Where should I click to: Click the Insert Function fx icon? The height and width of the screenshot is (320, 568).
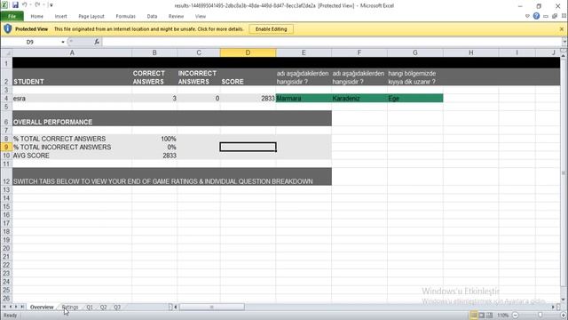(x=97, y=42)
